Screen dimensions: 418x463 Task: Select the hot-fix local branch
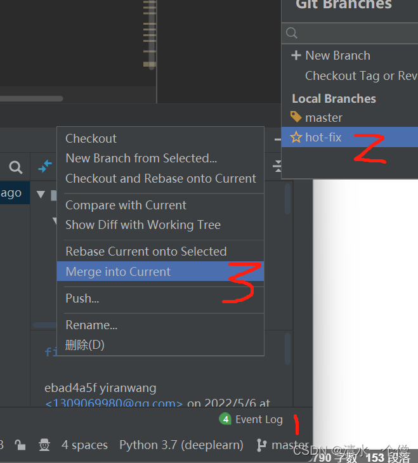pyautogui.click(x=349, y=137)
